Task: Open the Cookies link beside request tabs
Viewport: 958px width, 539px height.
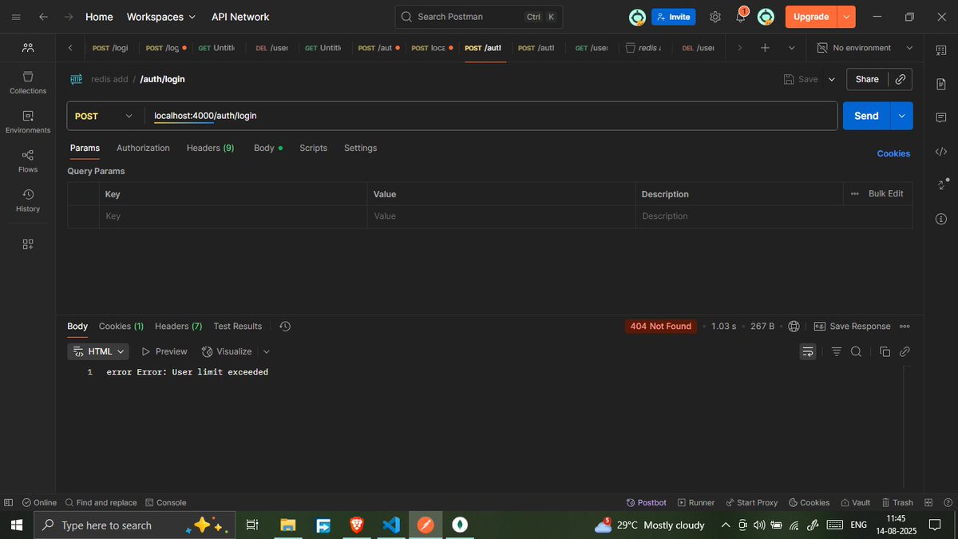Action: tap(893, 153)
